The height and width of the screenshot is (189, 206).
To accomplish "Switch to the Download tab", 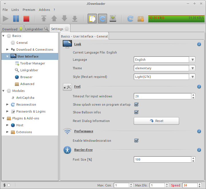I will [x=13, y=29].
